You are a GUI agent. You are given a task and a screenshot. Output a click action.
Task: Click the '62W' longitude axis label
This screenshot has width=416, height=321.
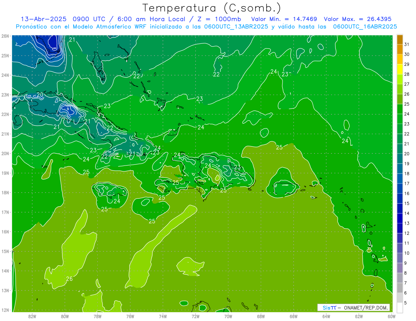pos(359,316)
